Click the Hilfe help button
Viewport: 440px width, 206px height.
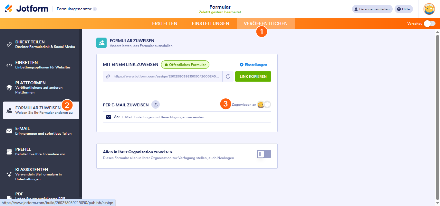tap(404, 9)
